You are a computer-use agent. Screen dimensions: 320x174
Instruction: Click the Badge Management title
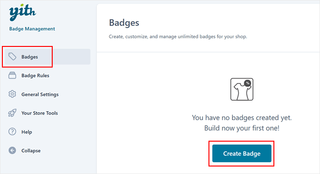point(32,29)
